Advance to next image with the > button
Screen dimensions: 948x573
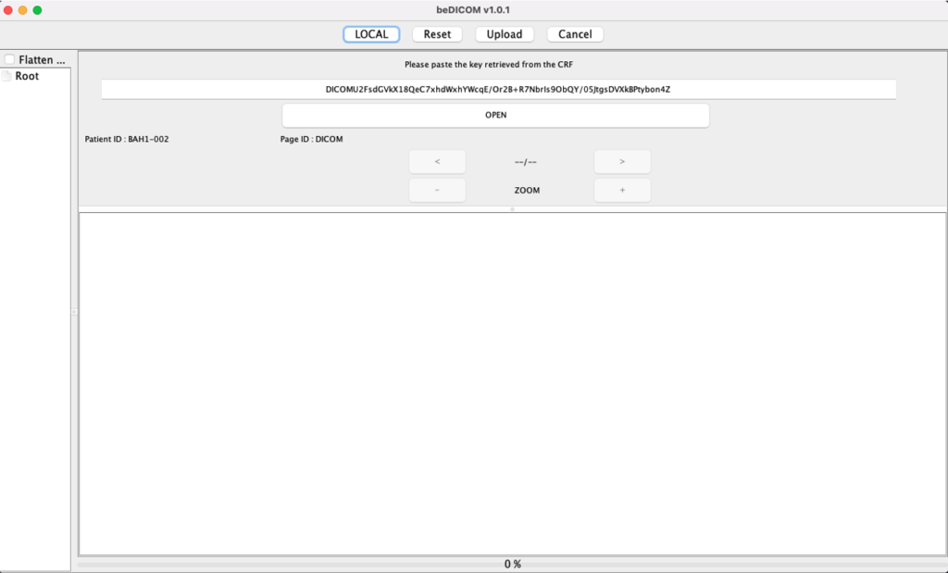622,162
